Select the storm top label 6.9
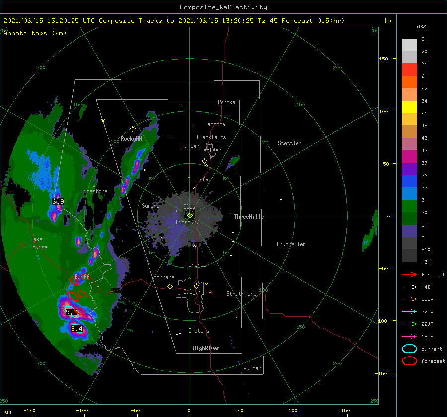This screenshot has width=447, height=417. (x=58, y=201)
